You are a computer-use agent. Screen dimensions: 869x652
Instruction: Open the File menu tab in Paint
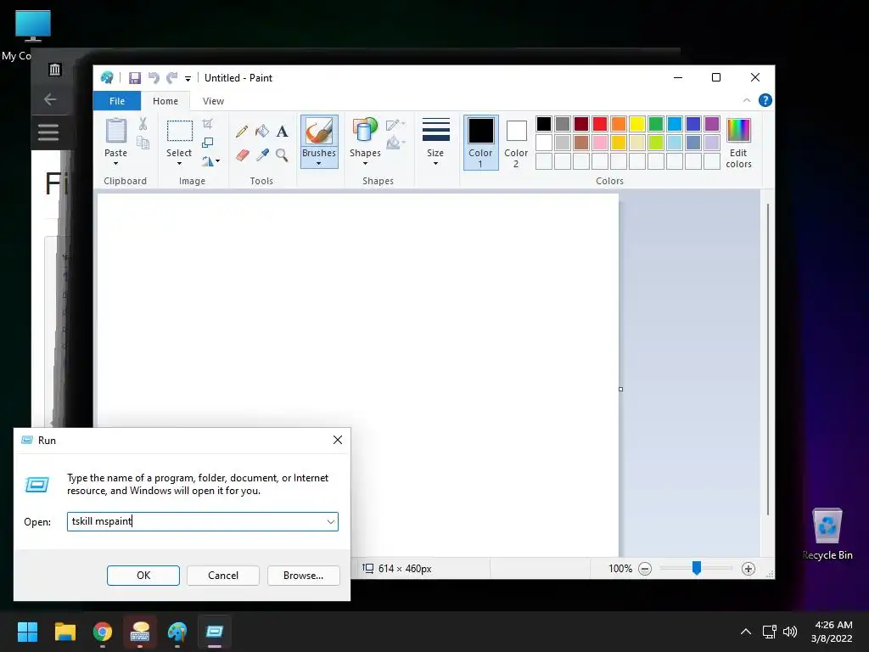[117, 101]
